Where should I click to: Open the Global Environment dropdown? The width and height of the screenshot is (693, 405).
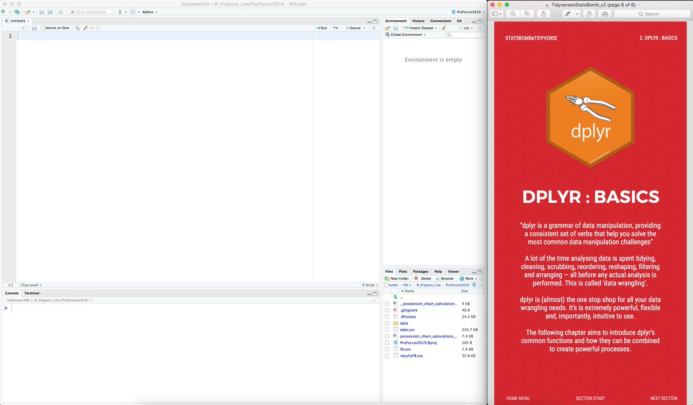pyautogui.click(x=405, y=35)
